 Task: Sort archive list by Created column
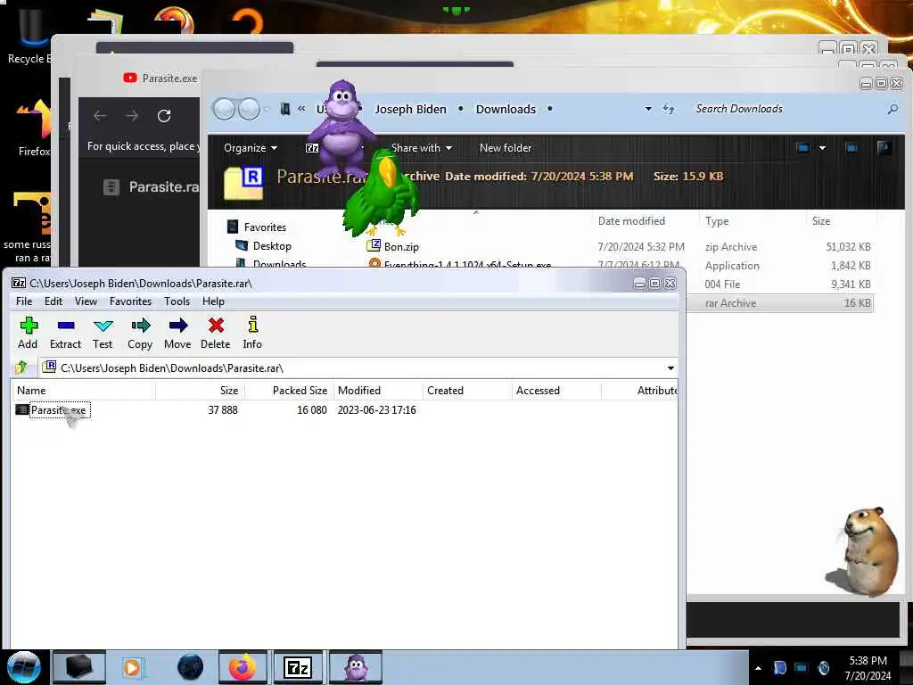pyautogui.click(x=467, y=391)
